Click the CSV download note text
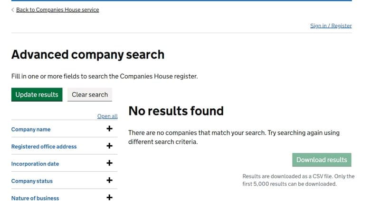380x201 pixels. click(x=298, y=180)
